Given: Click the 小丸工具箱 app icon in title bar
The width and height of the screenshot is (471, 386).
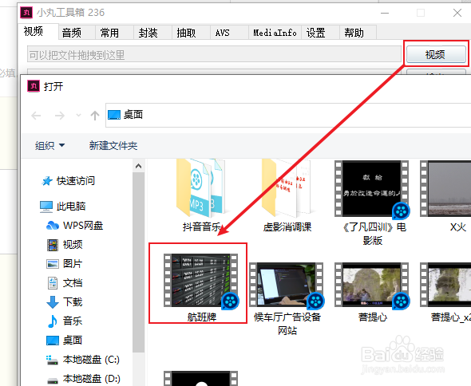Looking at the screenshot, I should [26, 13].
